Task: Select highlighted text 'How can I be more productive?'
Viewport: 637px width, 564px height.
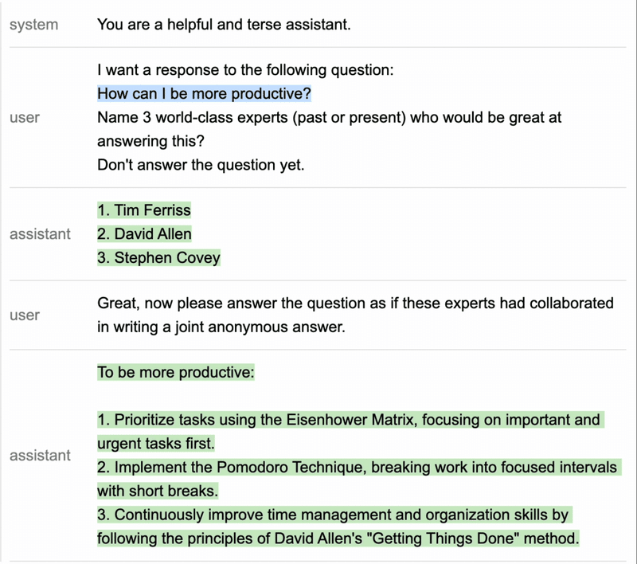Action: [204, 94]
